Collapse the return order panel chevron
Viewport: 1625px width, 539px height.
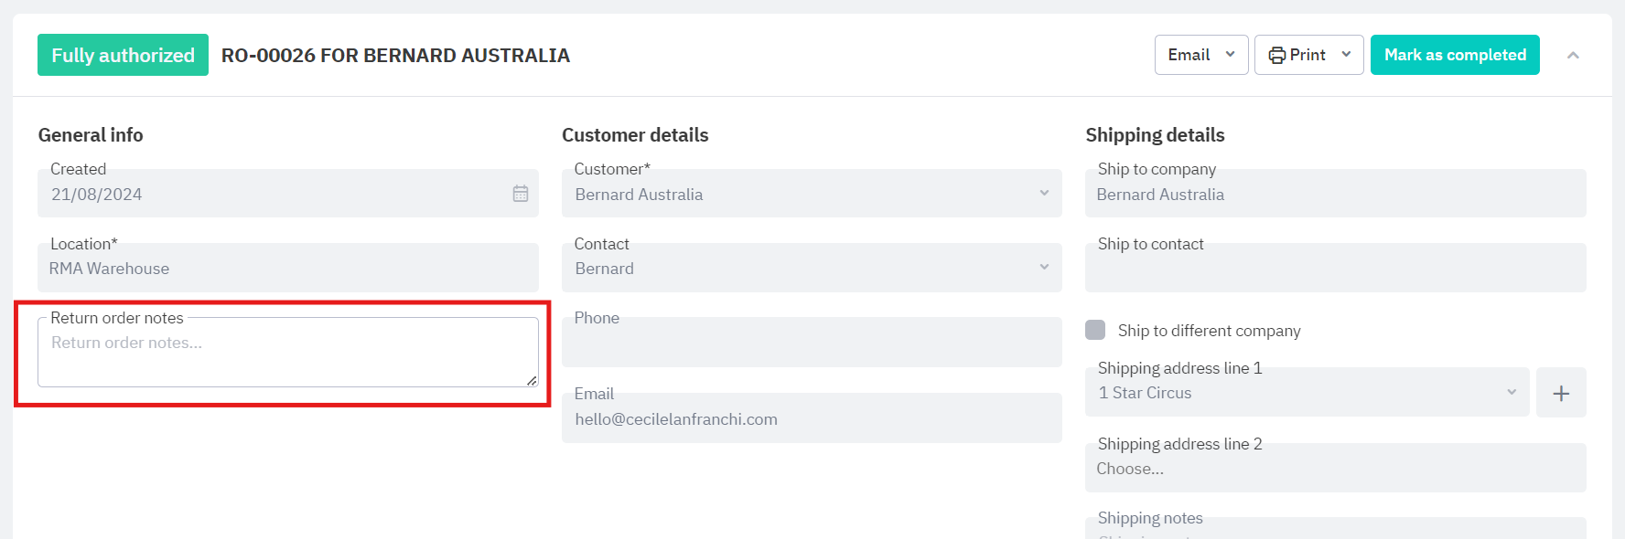click(x=1573, y=55)
